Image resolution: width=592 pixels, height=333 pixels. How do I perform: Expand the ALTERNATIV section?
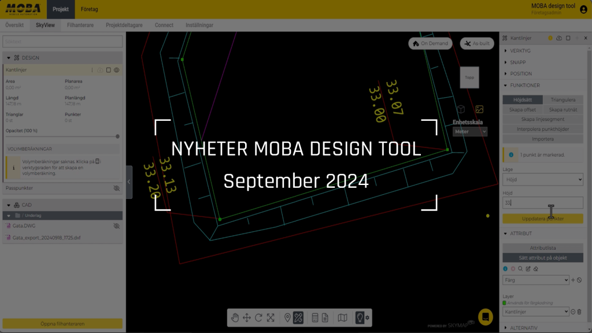(x=505, y=328)
